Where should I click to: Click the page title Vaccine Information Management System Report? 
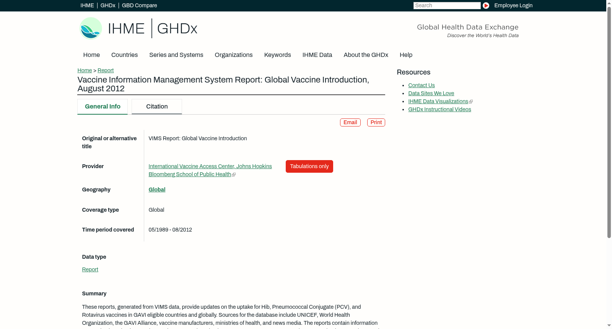pos(223,84)
